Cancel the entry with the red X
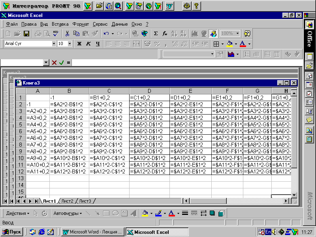 tap(54, 62)
